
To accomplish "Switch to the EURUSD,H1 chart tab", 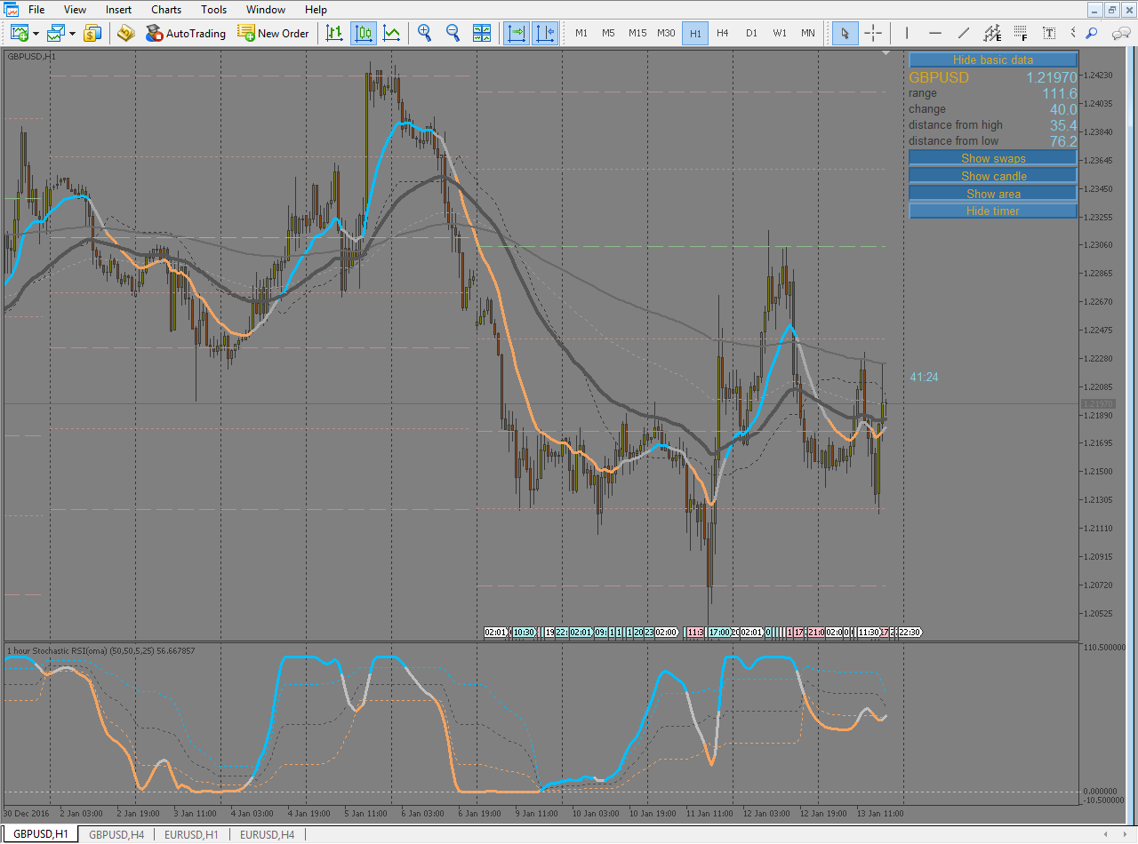I will point(191,834).
